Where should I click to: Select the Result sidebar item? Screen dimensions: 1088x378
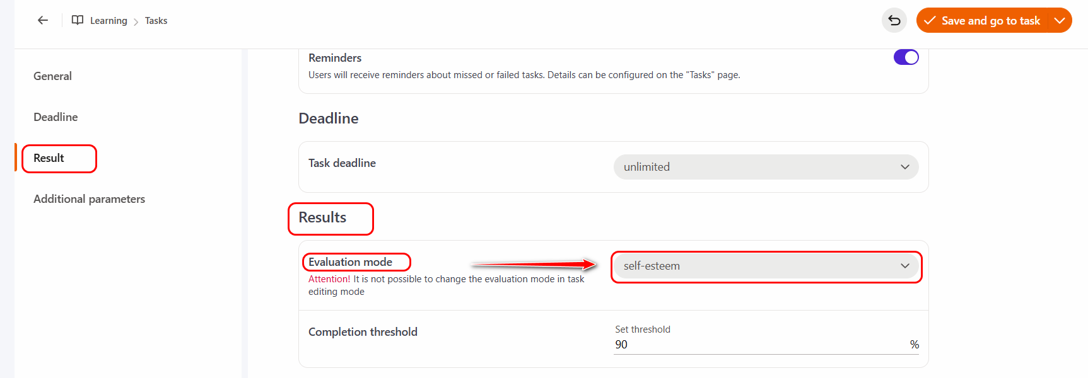click(49, 158)
